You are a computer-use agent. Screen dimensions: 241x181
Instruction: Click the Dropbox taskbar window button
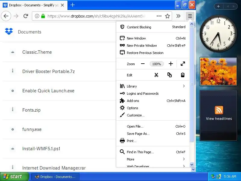click(55, 177)
